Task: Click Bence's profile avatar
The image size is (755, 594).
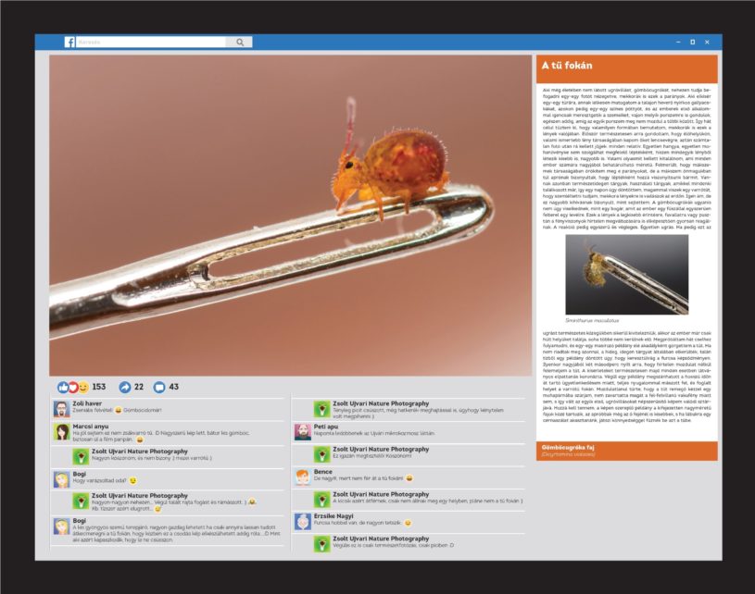Action: tap(303, 476)
